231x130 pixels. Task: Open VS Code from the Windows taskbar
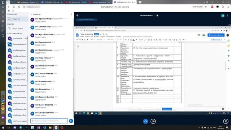(44, 127)
